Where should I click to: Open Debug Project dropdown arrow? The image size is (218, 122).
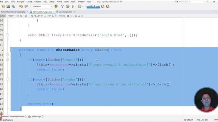click(x=82, y=6)
